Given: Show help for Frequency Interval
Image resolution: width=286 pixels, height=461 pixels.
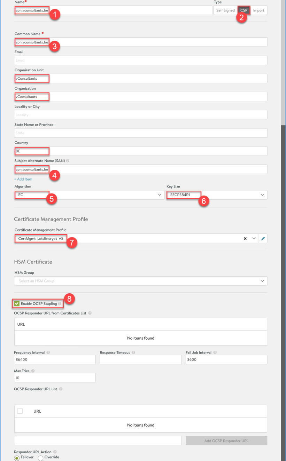Looking at the screenshot, I should [x=48, y=352].
